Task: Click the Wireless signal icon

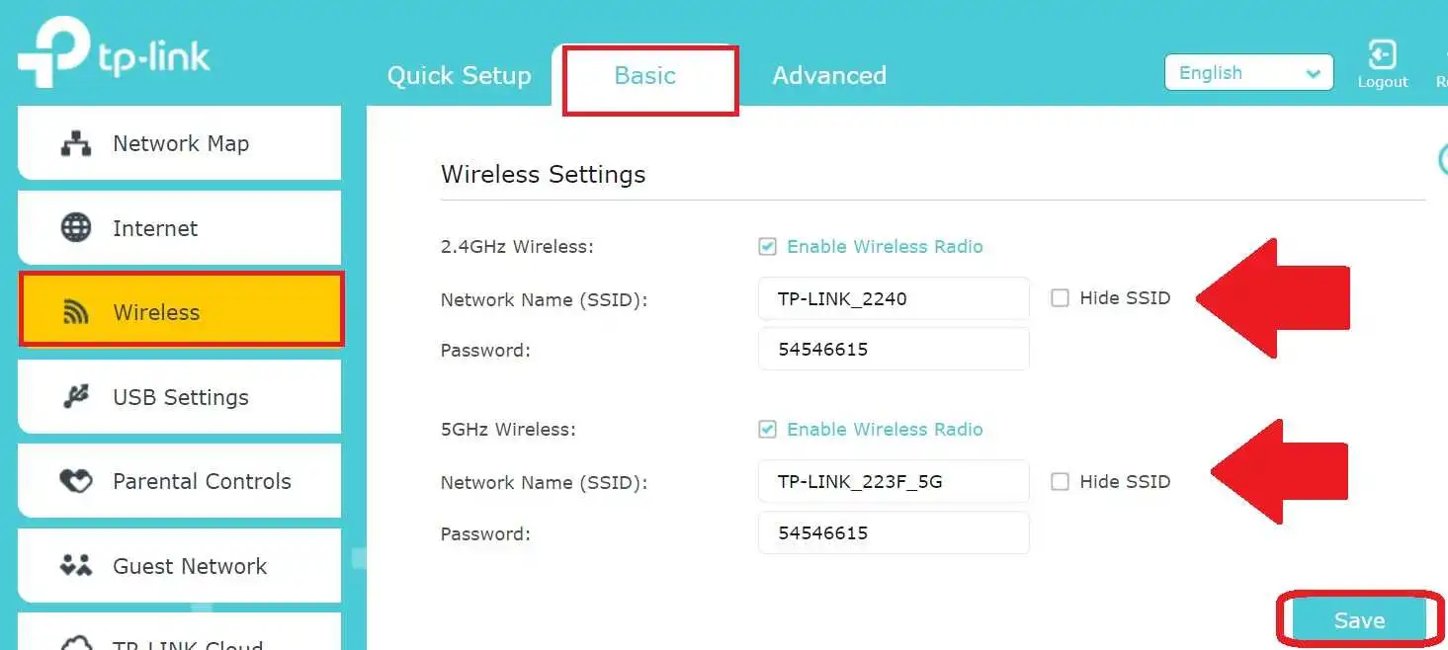Action: click(x=76, y=313)
